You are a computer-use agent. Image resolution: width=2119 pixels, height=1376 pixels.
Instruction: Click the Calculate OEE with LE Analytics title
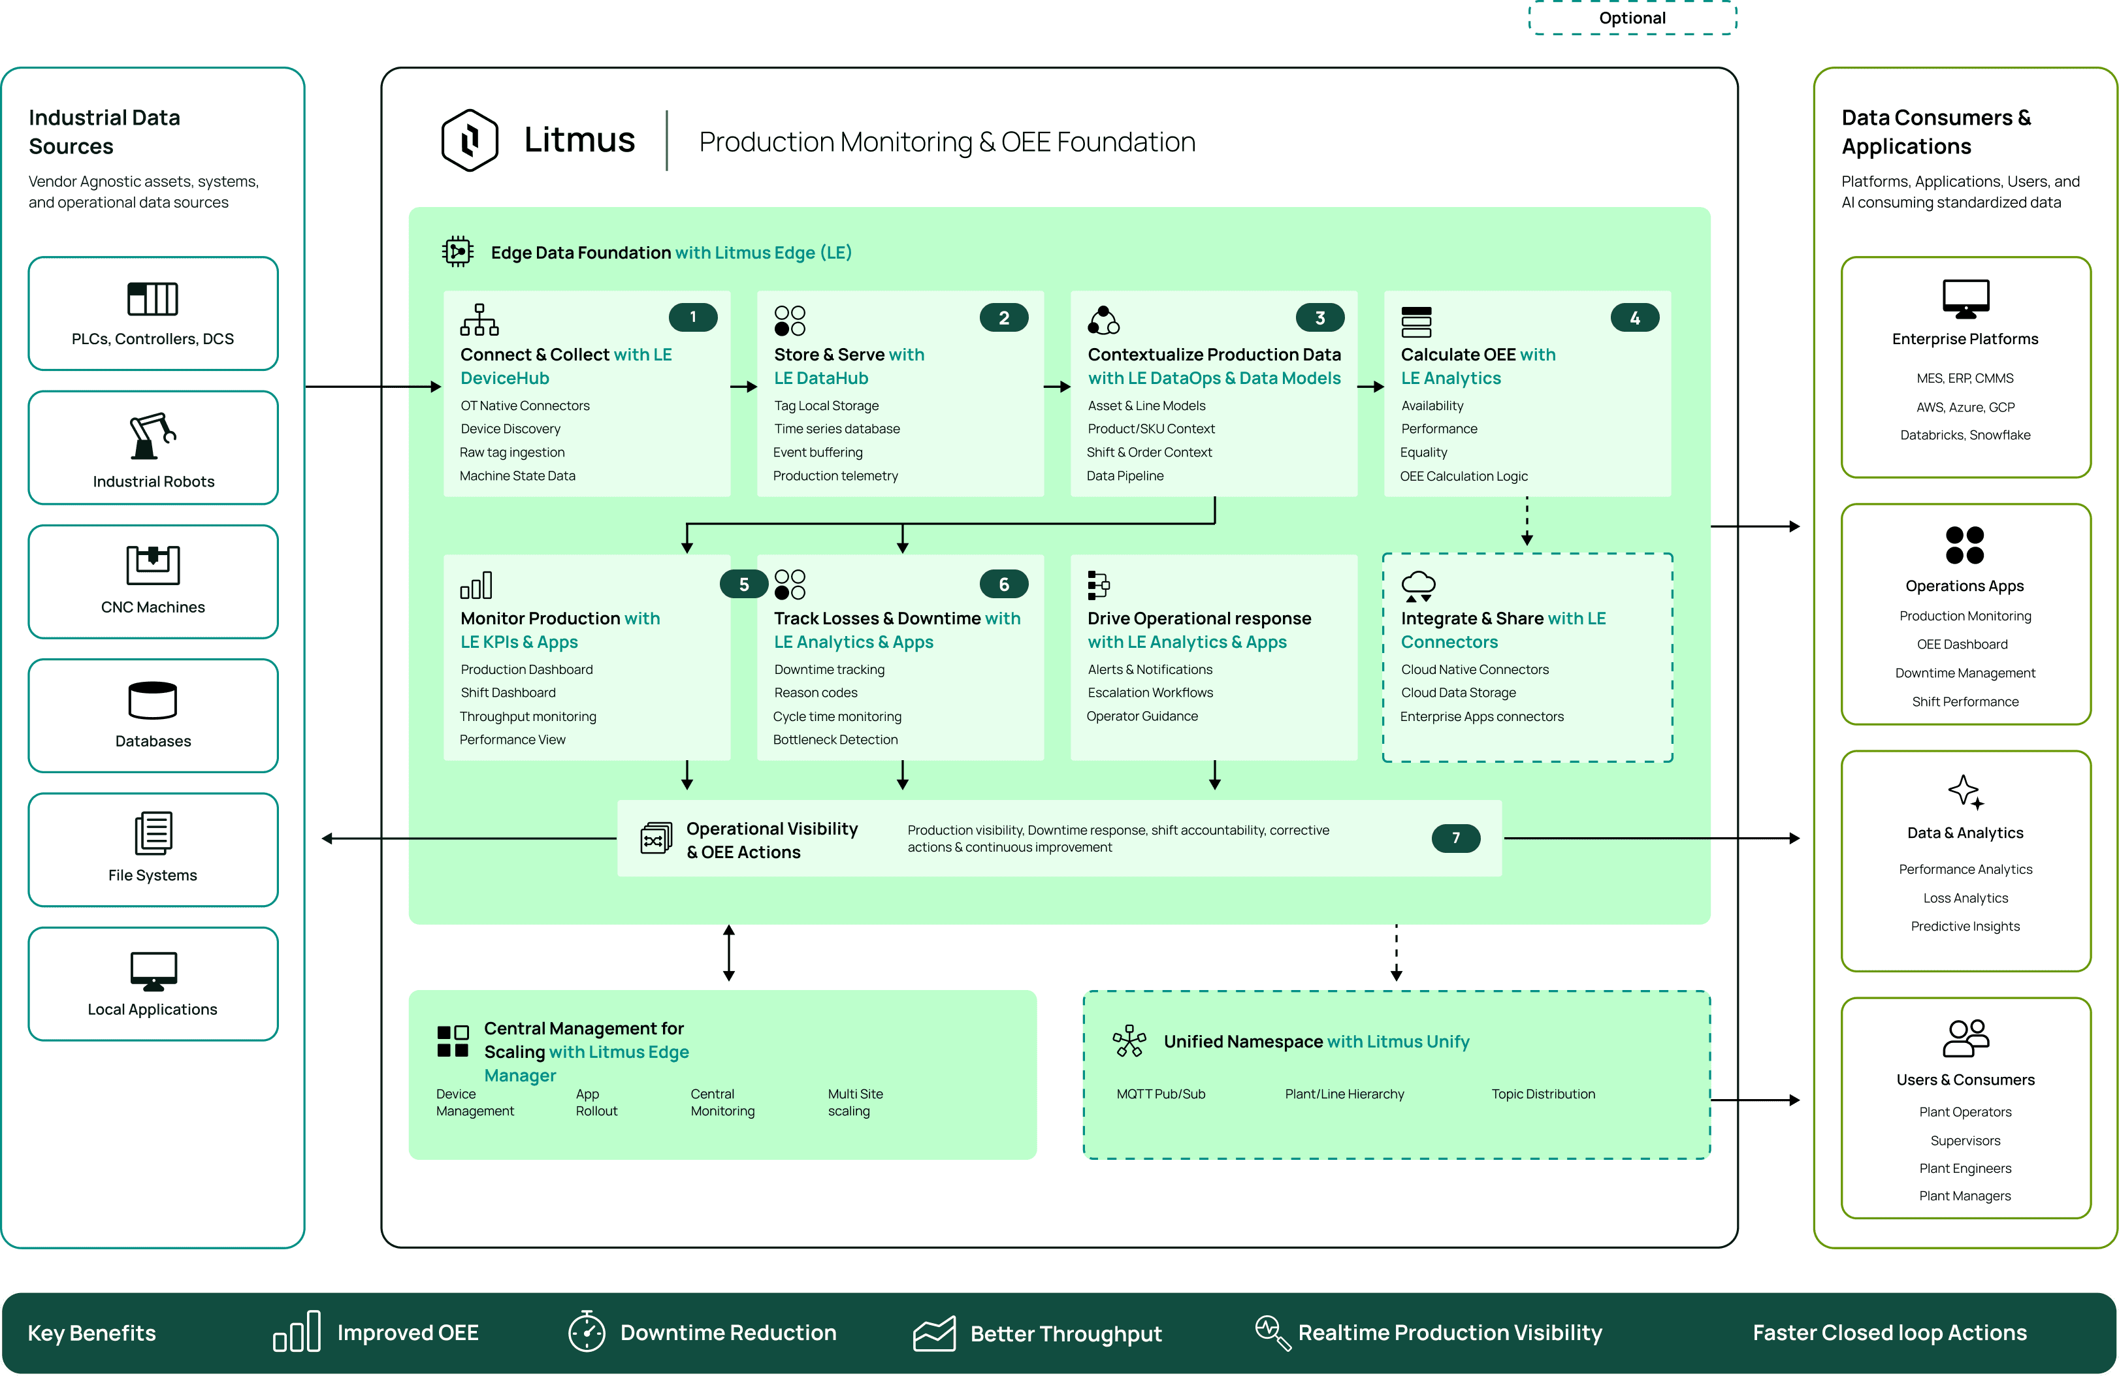[x=1478, y=366]
